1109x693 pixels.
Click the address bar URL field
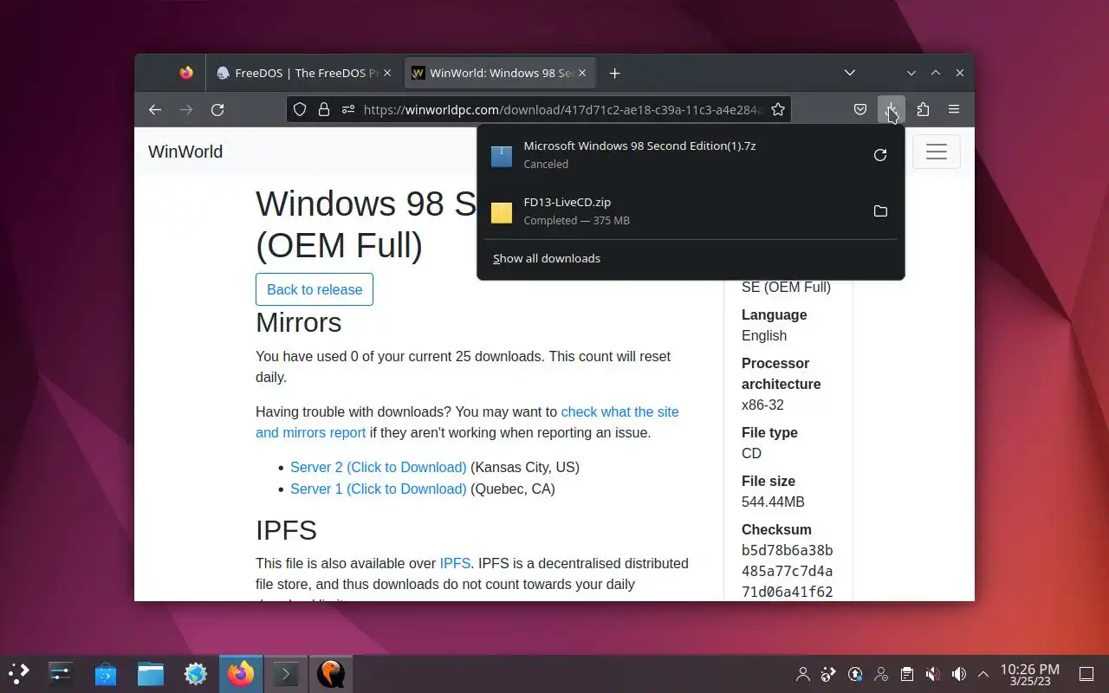coord(563,110)
